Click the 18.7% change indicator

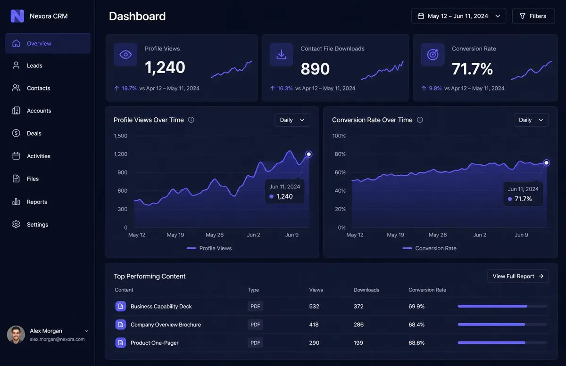125,88
